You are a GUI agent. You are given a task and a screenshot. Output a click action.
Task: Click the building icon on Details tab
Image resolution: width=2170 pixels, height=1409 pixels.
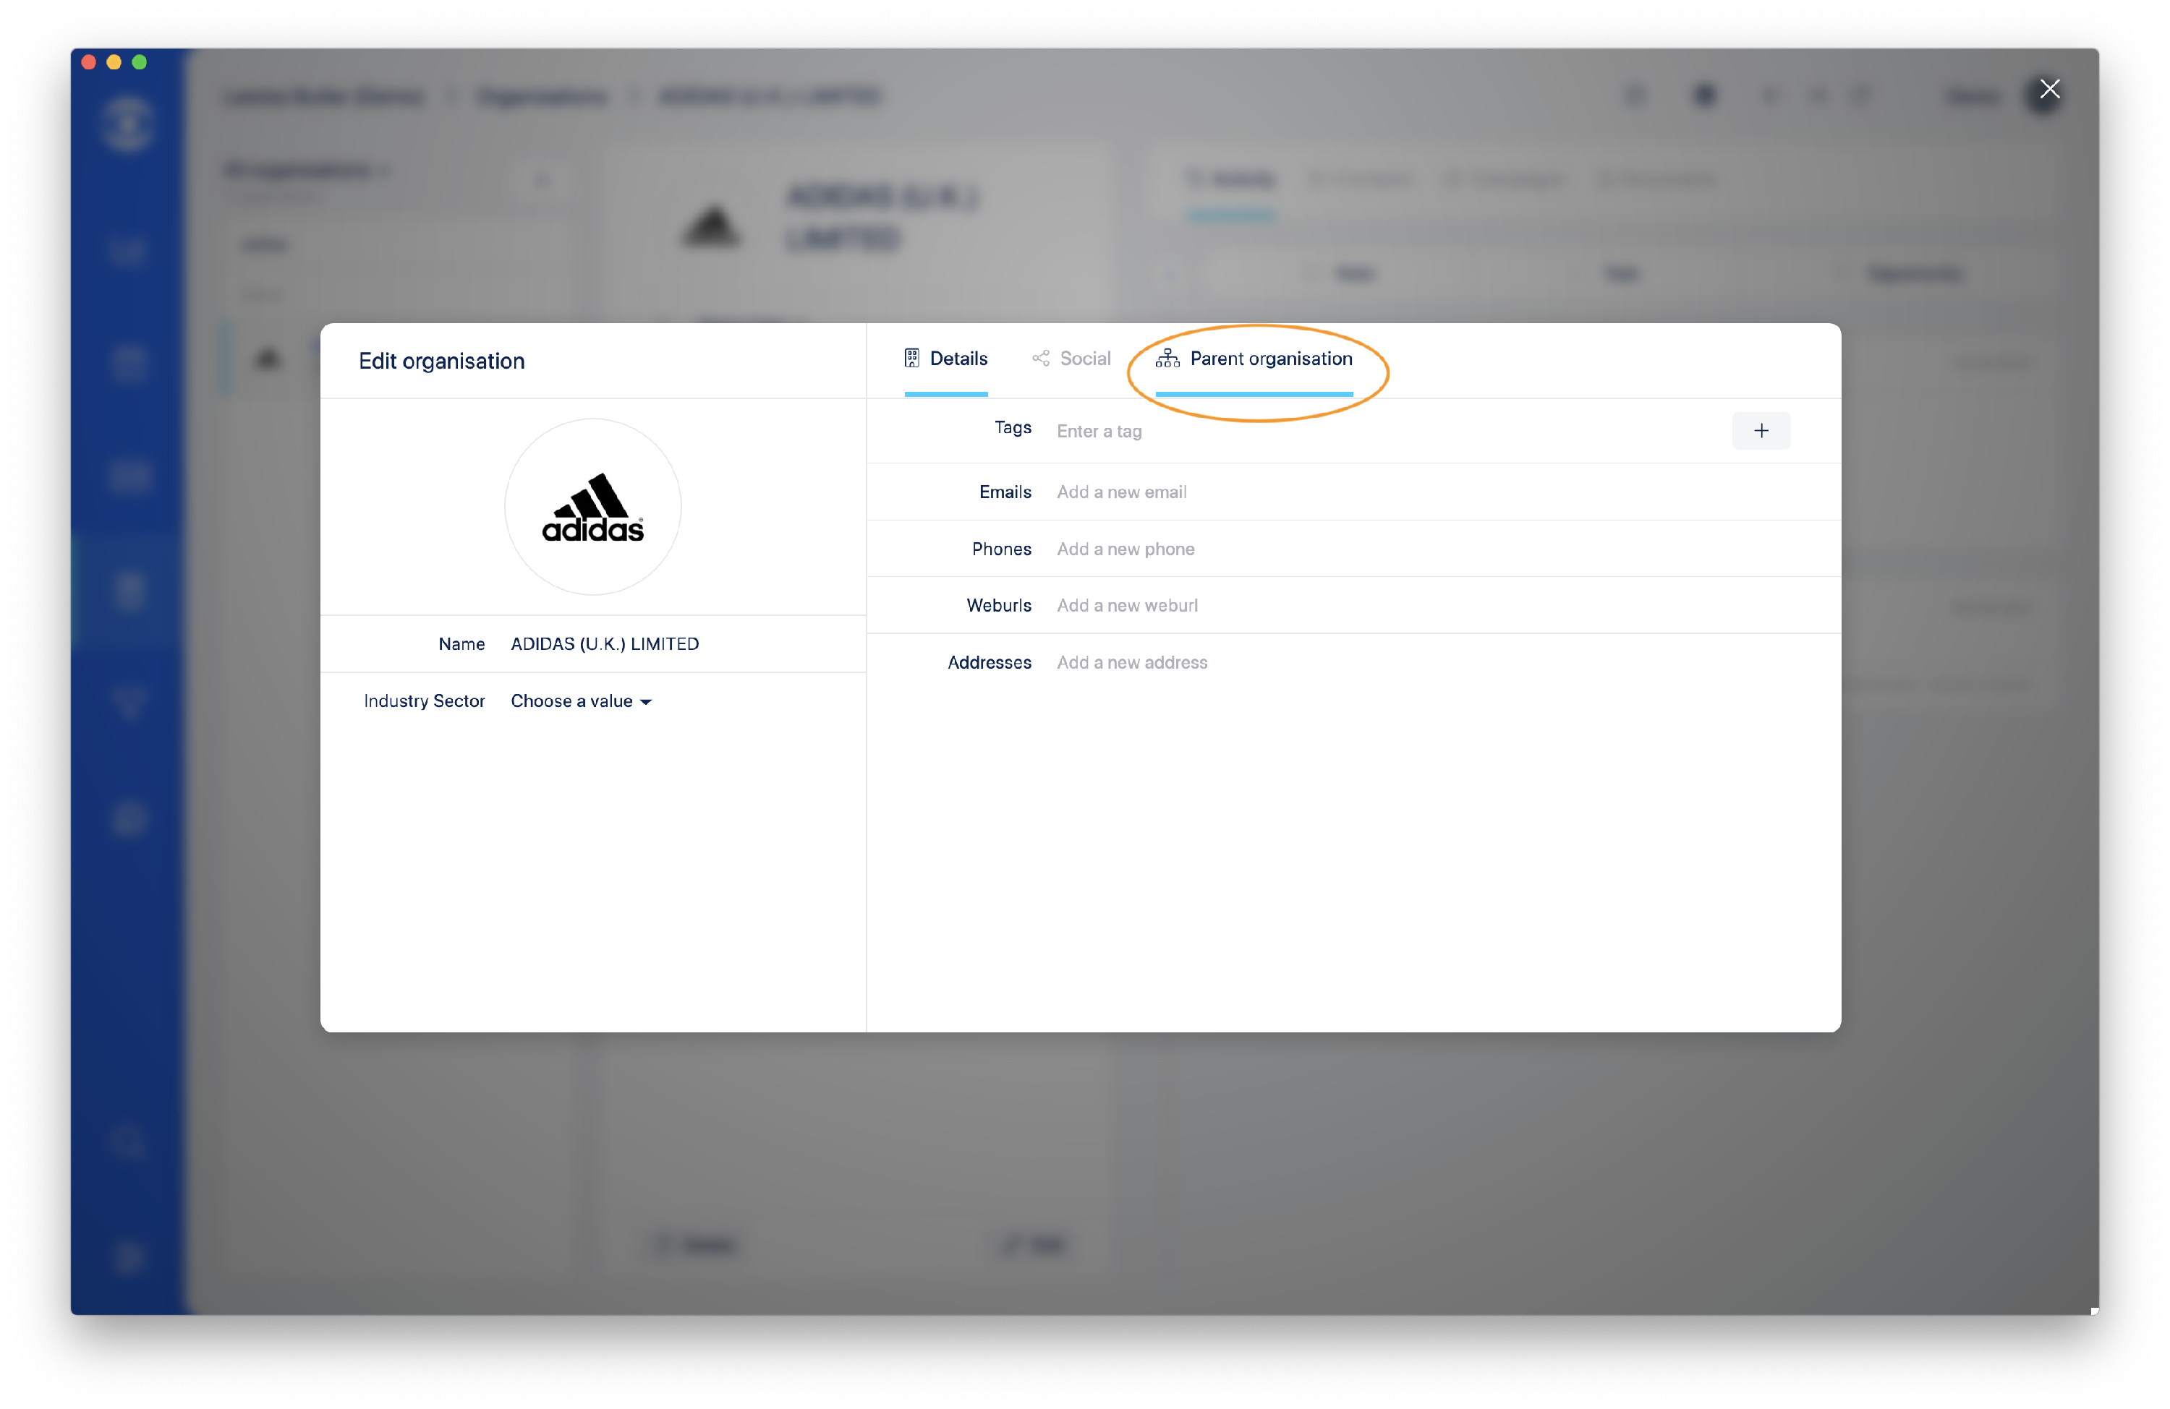(911, 358)
